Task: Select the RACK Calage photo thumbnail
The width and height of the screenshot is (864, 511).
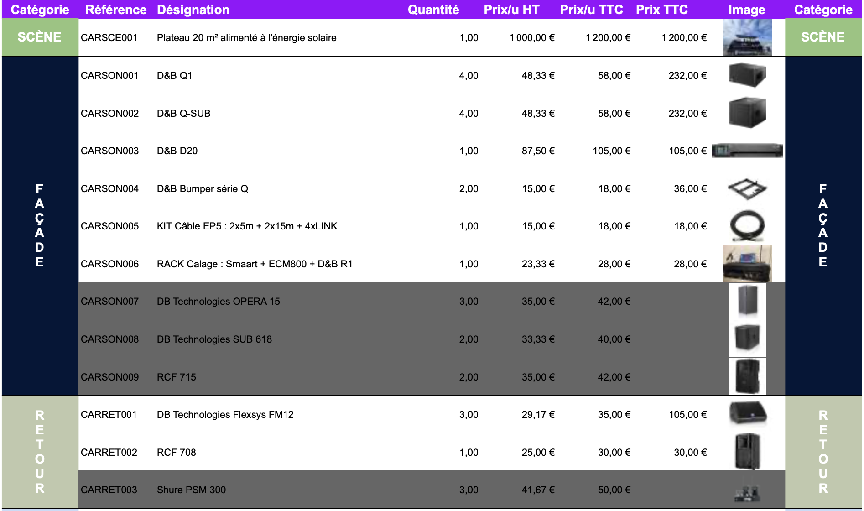Action: pyautogui.click(x=747, y=264)
